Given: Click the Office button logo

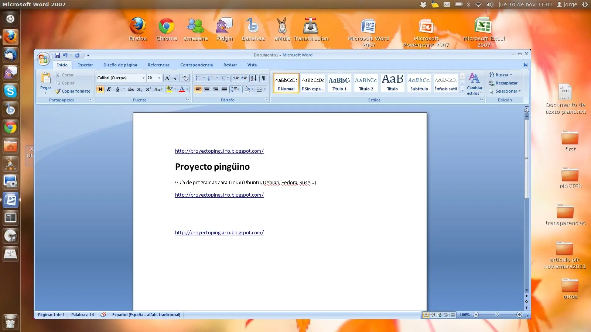Looking at the screenshot, I should (x=43, y=58).
